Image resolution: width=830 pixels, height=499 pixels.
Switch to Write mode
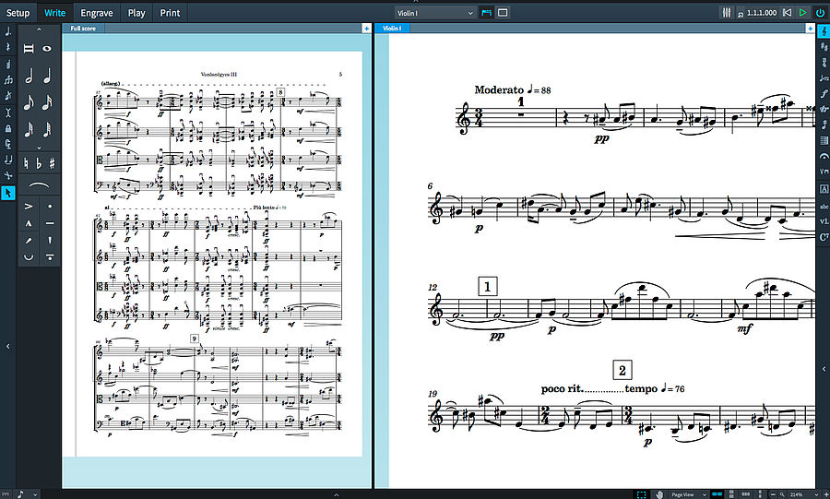[54, 13]
